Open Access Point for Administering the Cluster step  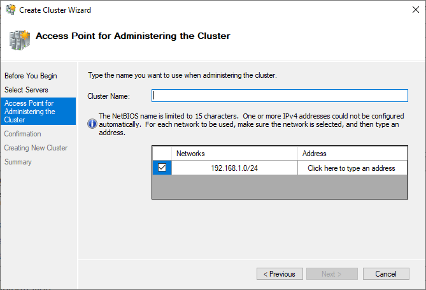[x=38, y=112]
